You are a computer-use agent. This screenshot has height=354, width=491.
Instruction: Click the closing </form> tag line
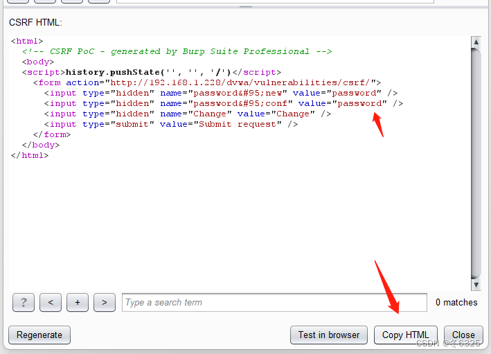pyautogui.click(x=52, y=134)
